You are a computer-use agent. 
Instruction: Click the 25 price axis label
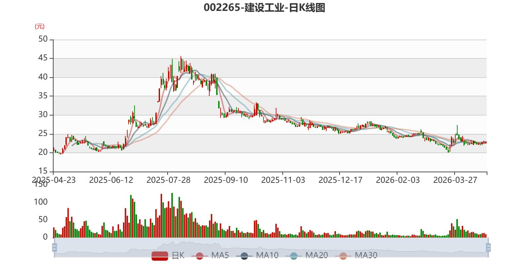(x=43, y=133)
